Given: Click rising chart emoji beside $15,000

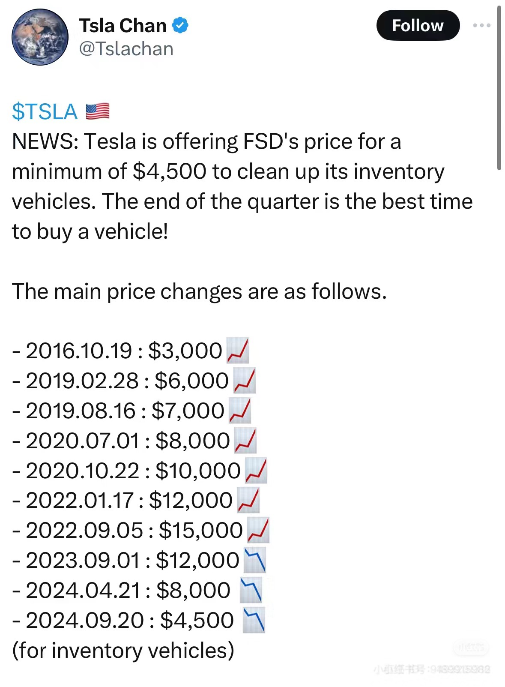Looking at the screenshot, I should tap(258, 530).
